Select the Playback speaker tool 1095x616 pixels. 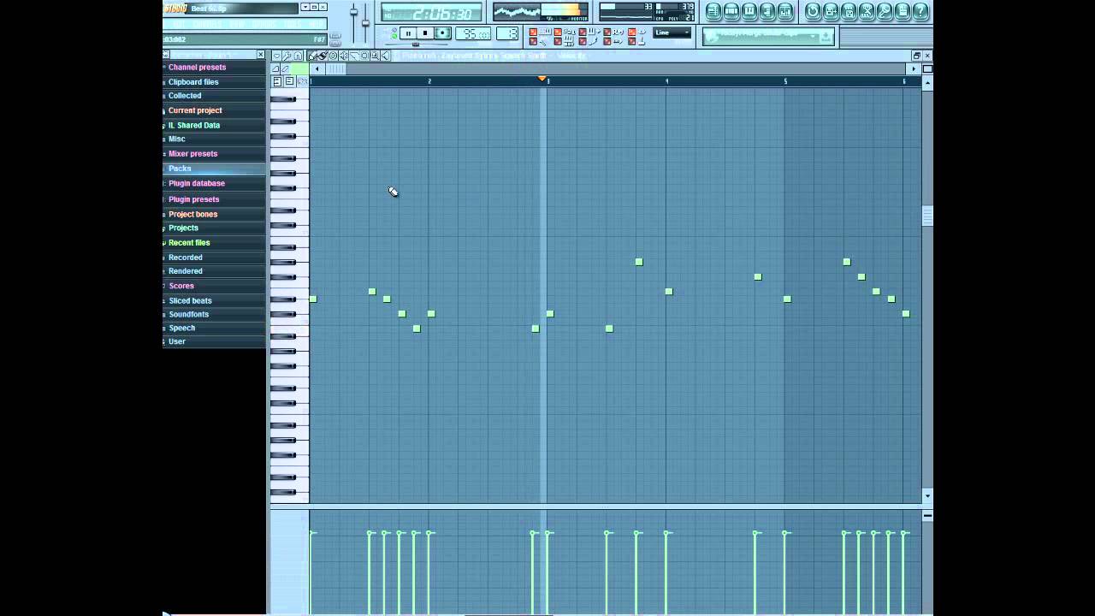coord(385,56)
